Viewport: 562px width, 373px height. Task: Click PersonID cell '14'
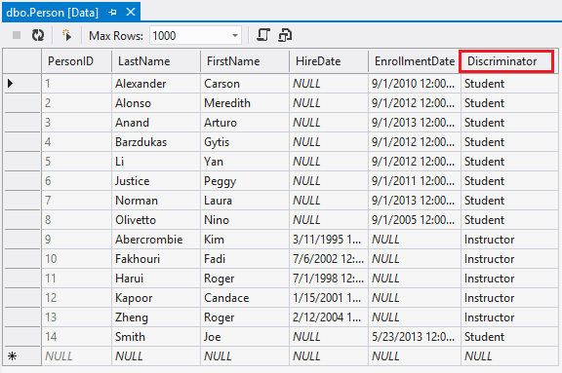[x=76, y=337]
